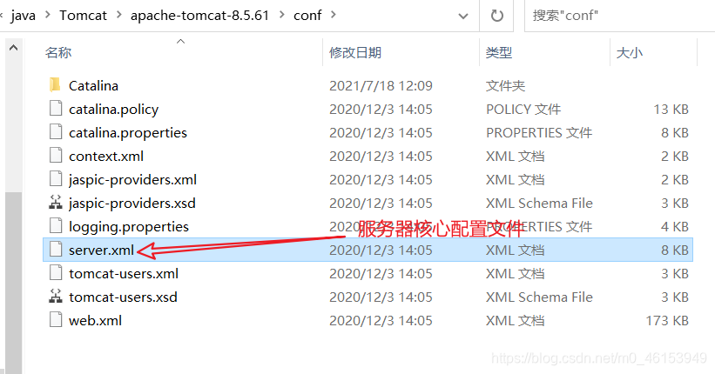Sort files by 名称 column header

pyautogui.click(x=57, y=52)
